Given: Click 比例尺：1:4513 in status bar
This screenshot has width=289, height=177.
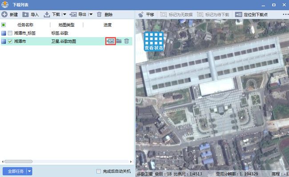Looking at the screenshot, I should pyautogui.click(x=188, y=174).
